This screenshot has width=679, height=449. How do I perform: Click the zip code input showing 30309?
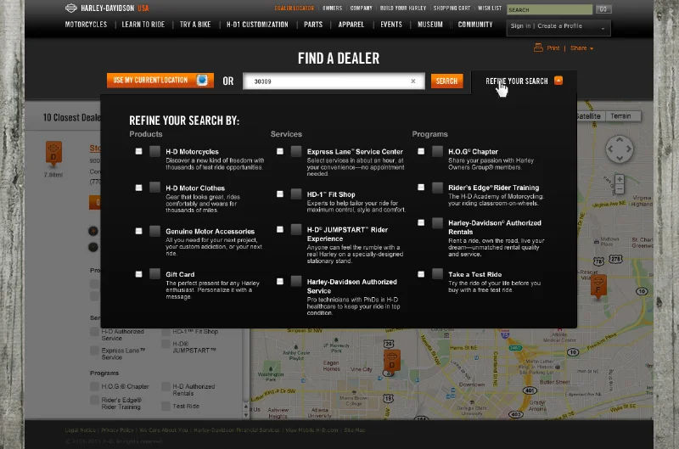(334, 81)
